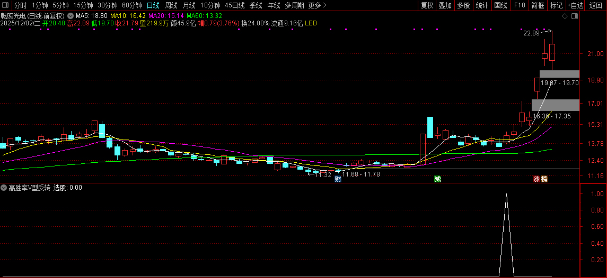Click the MA10: 16.42 label
607x278 pixels.
(128, 16)
